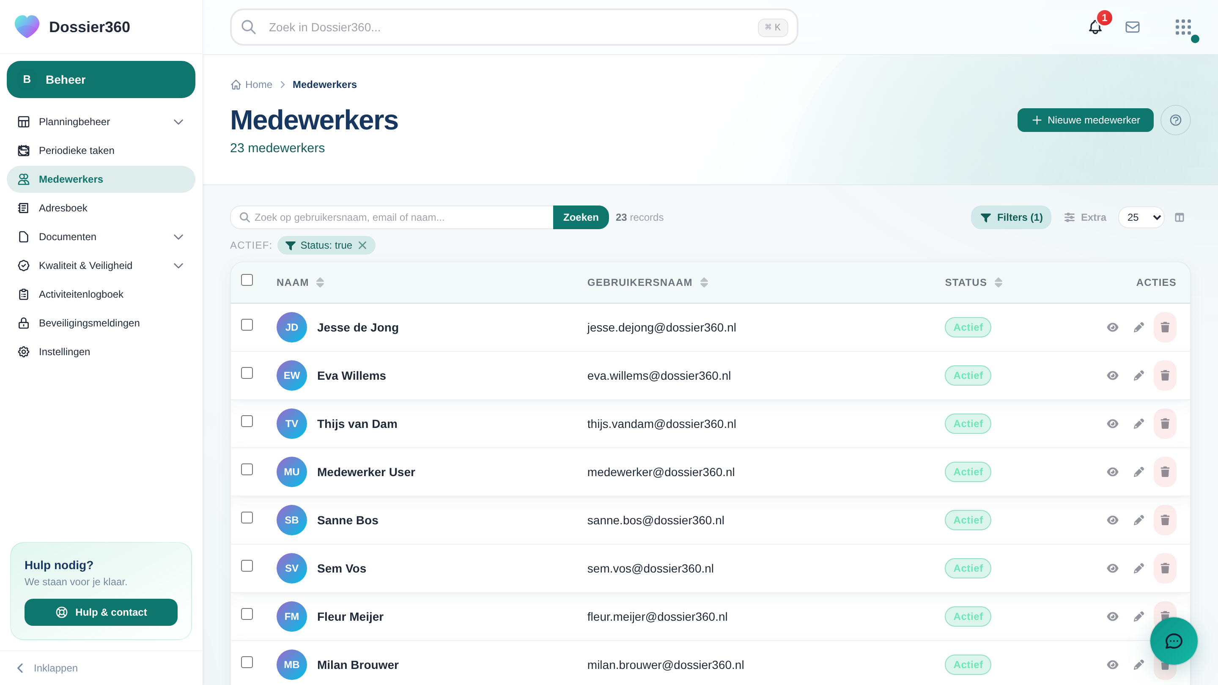This screenshot has height=685, width=1218.
Task: Open the messages envelope icon
Action: point(1133,27)
